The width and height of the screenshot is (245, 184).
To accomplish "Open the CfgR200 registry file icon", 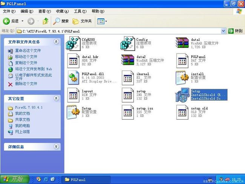I will pos(73,43).
